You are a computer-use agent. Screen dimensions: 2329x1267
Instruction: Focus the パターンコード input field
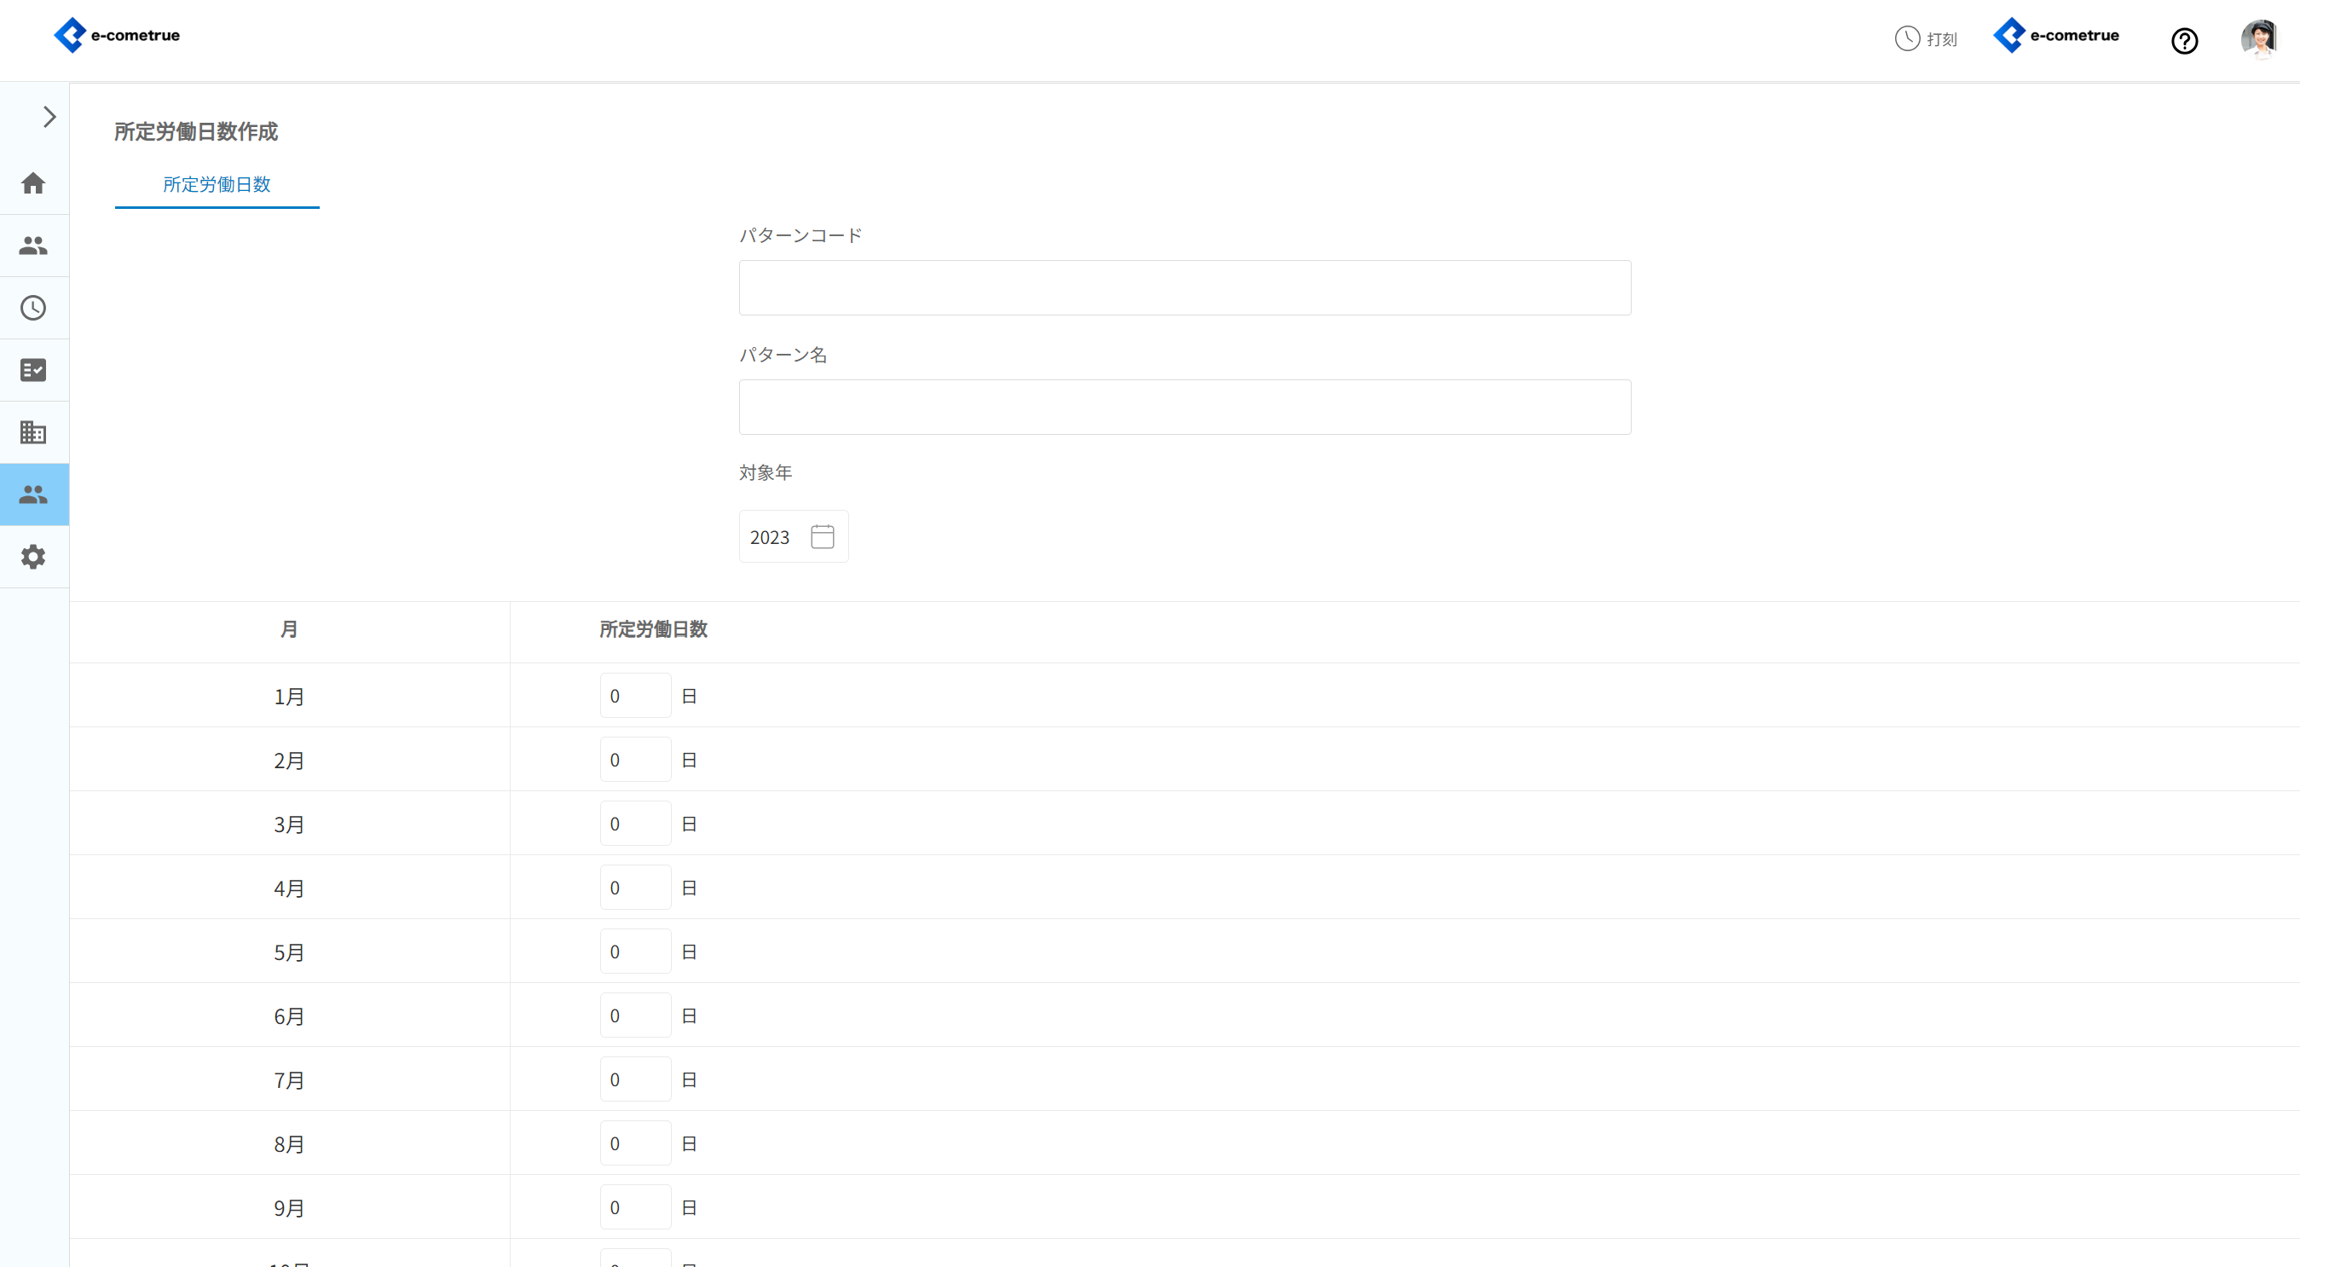[x=1184, y=287]
